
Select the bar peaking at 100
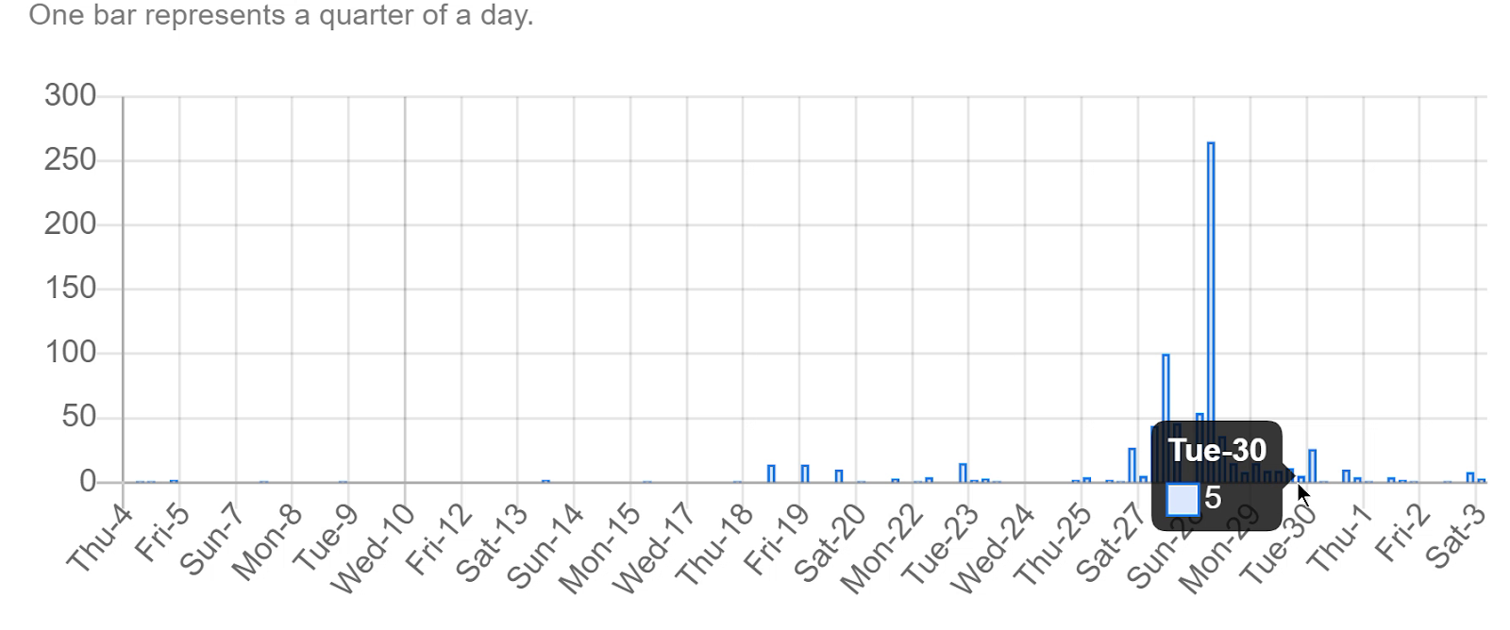pyautogui.click(x=1166, y=418)
